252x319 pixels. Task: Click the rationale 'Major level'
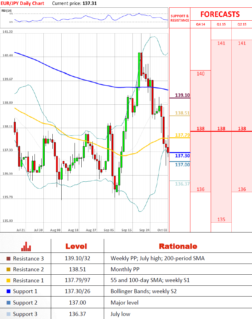[x=124, y=303]
